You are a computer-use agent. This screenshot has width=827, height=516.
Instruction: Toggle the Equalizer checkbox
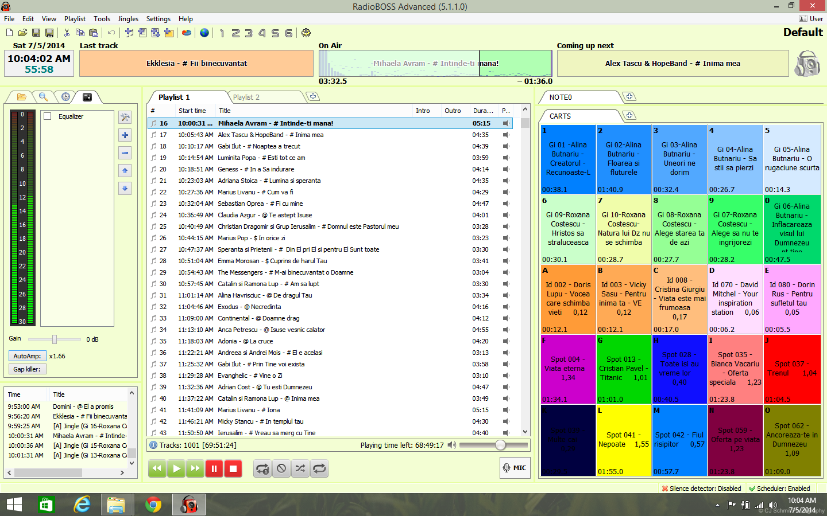pyautogui.click(x=48, y=116)
